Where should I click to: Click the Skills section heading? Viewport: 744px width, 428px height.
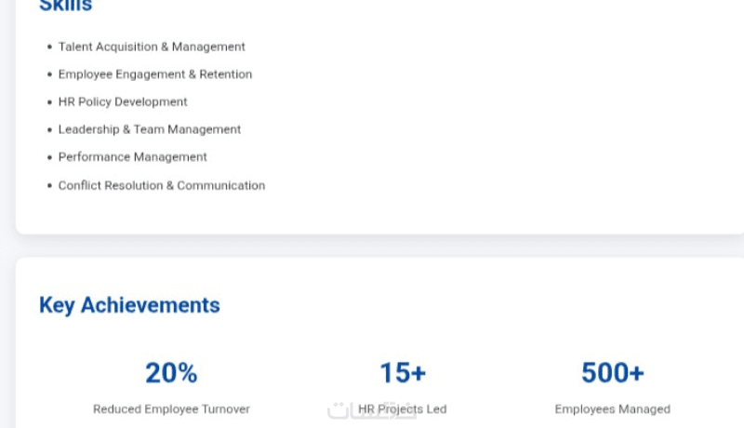(65, 6)
